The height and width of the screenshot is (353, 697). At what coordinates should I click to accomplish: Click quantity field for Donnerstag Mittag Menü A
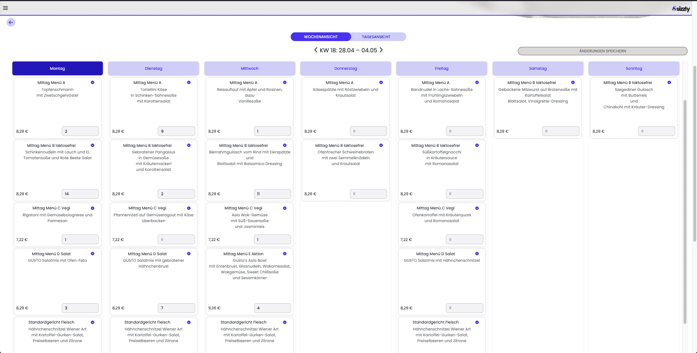coord(368,131)
